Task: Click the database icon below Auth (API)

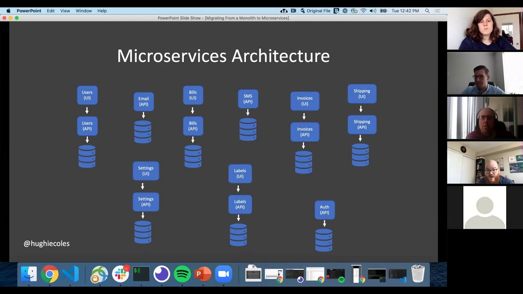Action: coord(324,240)
